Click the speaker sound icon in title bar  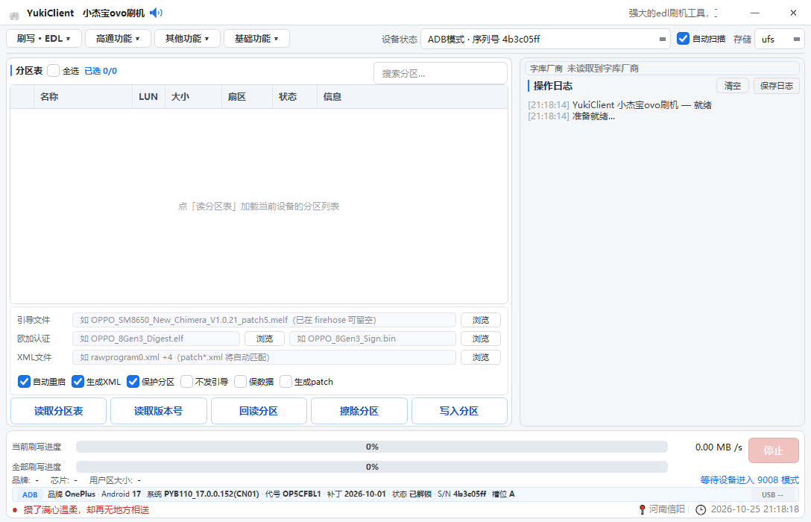(x=156, y=13)
